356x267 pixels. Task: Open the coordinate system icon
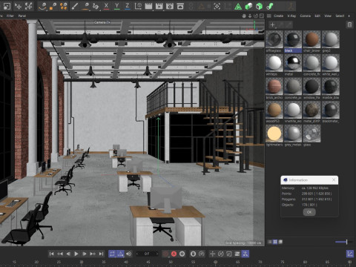[x=138, y=6]
